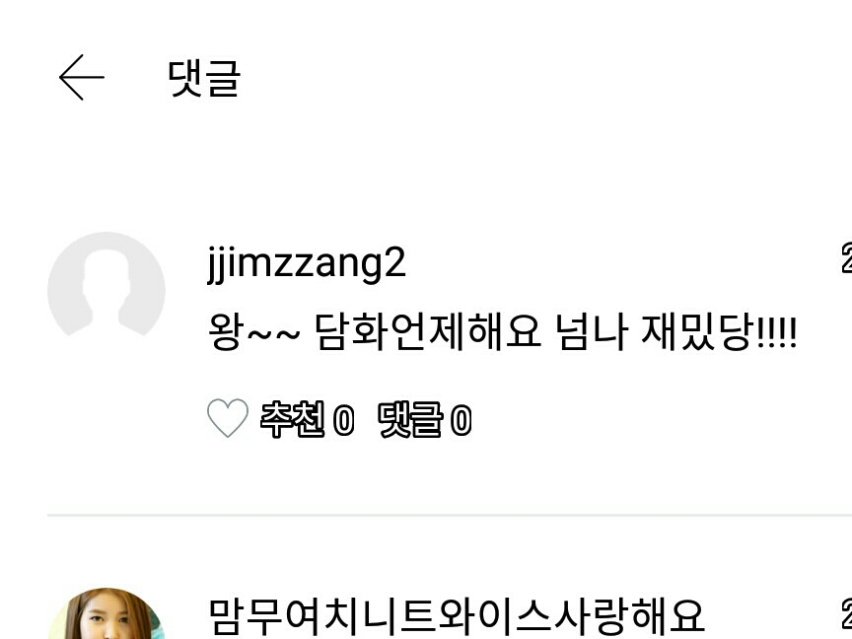Image resolution: width=852 pixels, height=639 pixels.
Task: Tap the count 0 next to the 댓글 reply label
Action: [461, 420]
